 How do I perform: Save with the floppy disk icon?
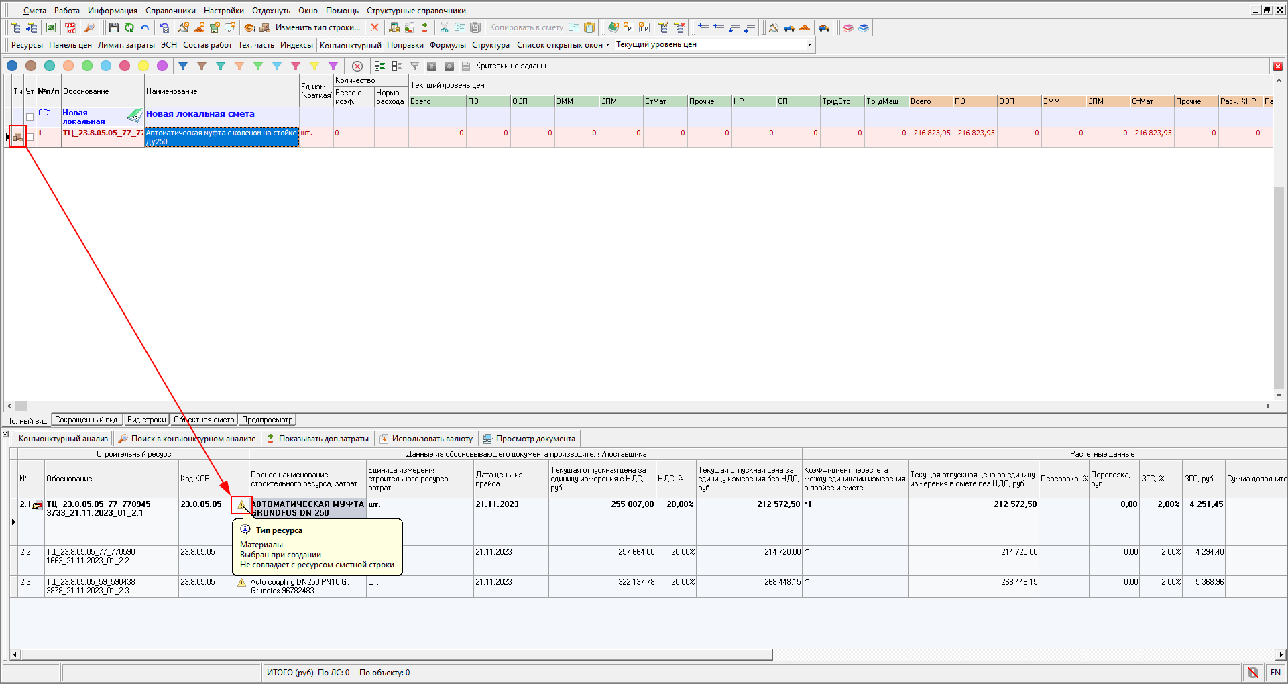[x=113, y=27]
